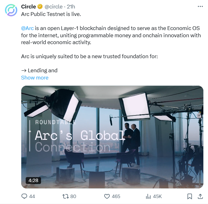Open the three-dot more options menu
This screenshot has height=204, width=208.
(200, 7)
